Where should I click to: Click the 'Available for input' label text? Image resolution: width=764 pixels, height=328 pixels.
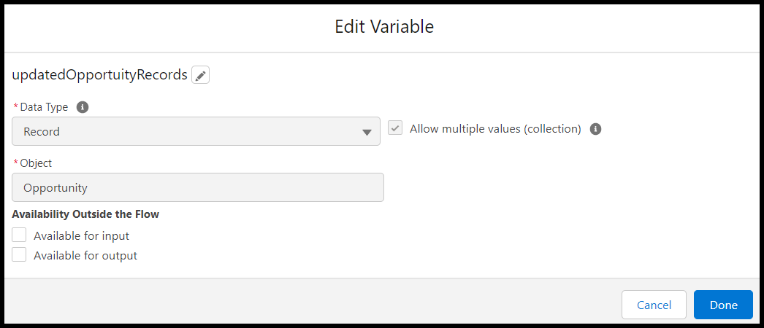point(81,236)
